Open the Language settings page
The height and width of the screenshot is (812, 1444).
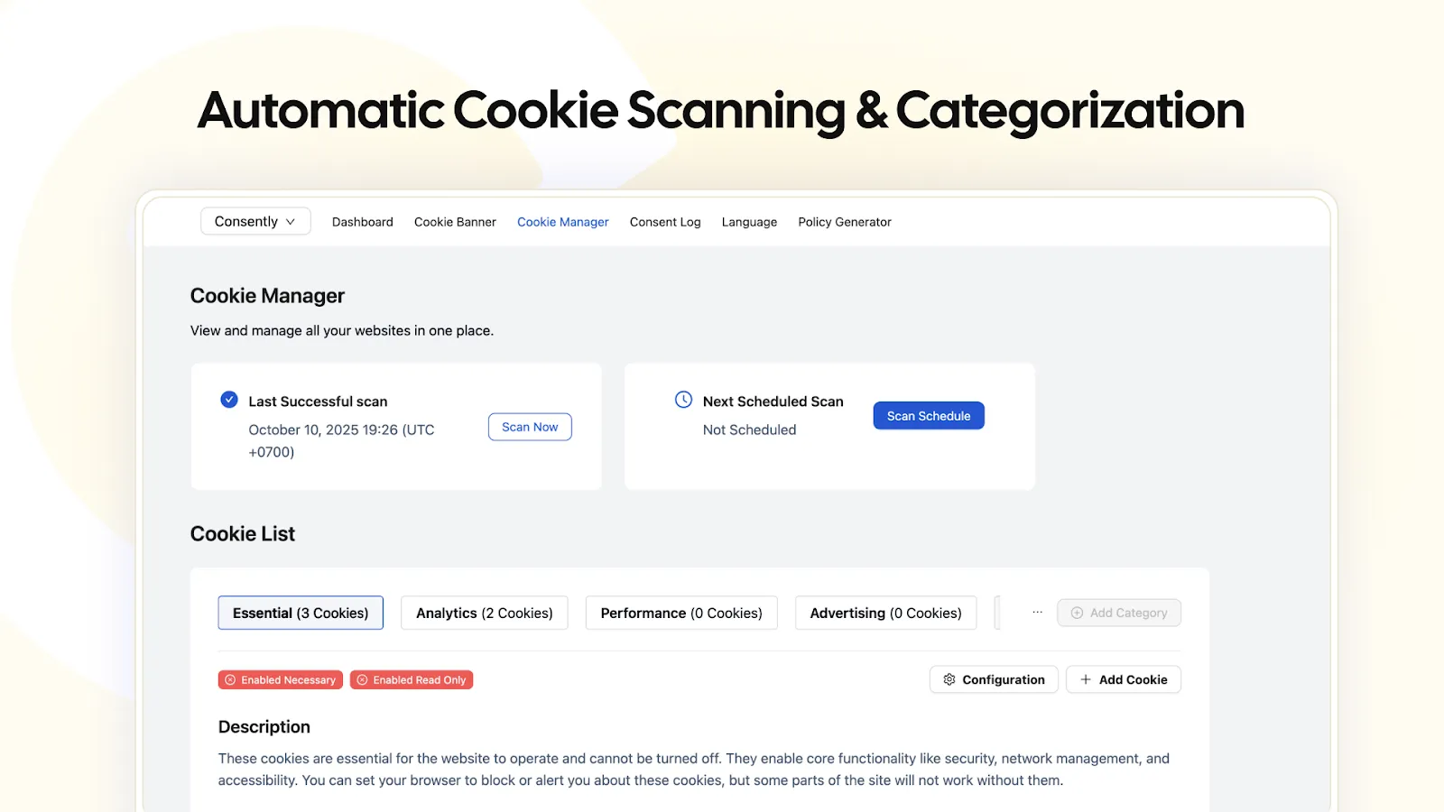[x=749, y=222]
